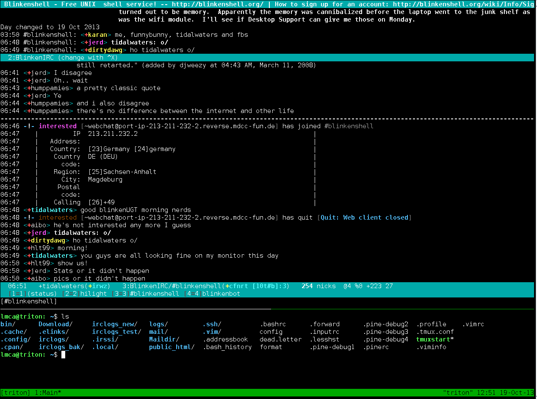Switch to the (status) irssi window
537x399 pixels.
(42, 294)
